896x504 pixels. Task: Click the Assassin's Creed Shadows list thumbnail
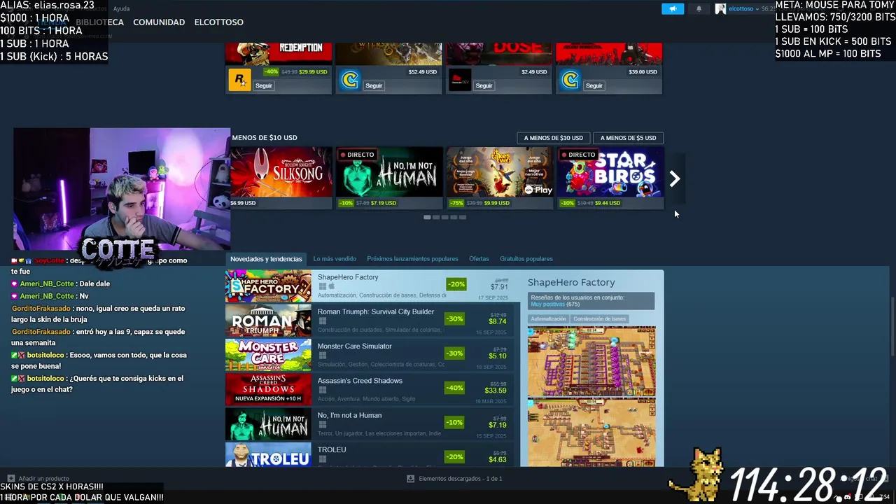pyautogui.click(x=268, y=389)
